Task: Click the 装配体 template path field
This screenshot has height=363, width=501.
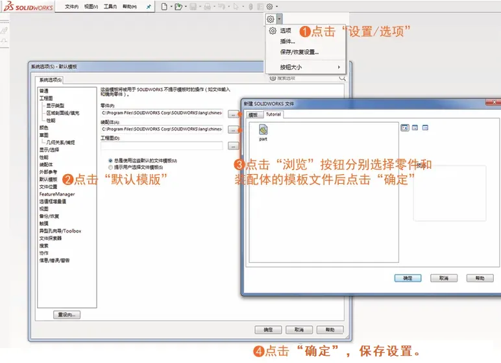Action: [162, 129]
